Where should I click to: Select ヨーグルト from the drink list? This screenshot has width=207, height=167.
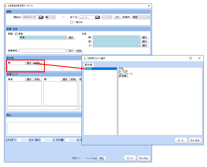point(123,71)
